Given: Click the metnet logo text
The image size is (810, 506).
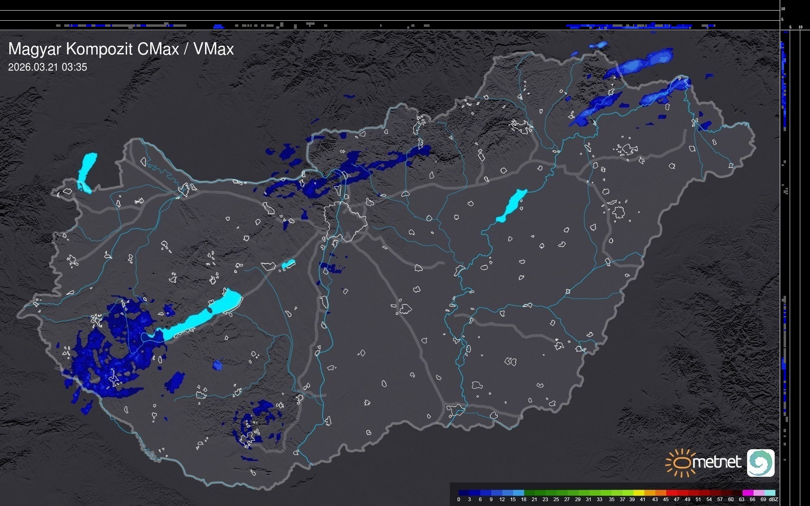Looking at the screenshot, I should pyautogui.click(x=717, y=463).
